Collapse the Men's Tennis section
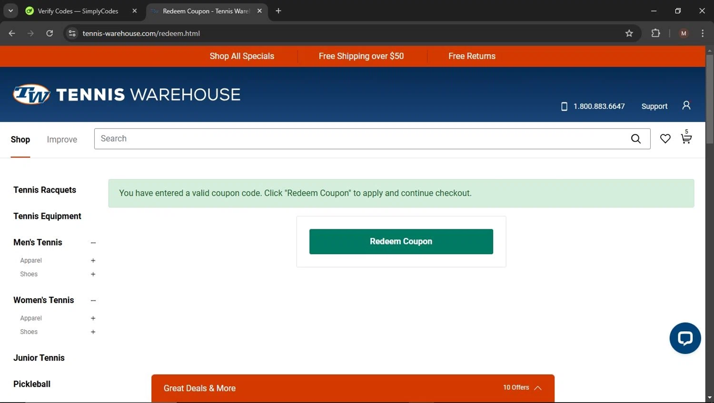This screenshot has width=714, height=403. [93, 243]
